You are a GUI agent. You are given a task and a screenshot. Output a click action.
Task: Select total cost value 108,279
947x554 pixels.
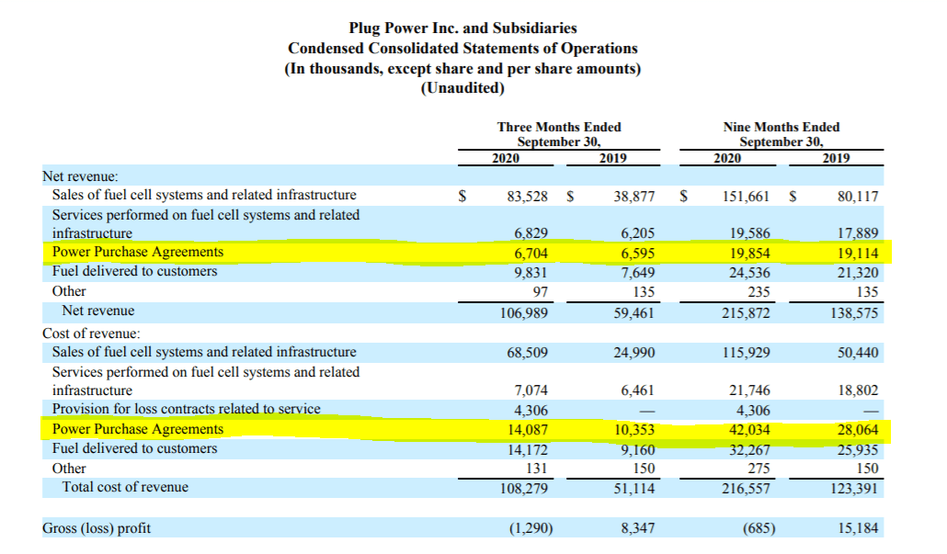tap(524, 488)
